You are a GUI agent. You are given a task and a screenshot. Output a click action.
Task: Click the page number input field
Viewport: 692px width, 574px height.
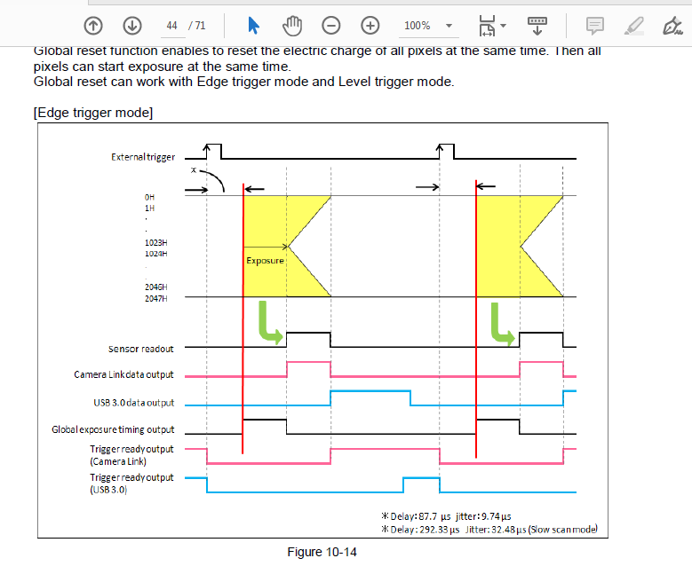point(172,26)
